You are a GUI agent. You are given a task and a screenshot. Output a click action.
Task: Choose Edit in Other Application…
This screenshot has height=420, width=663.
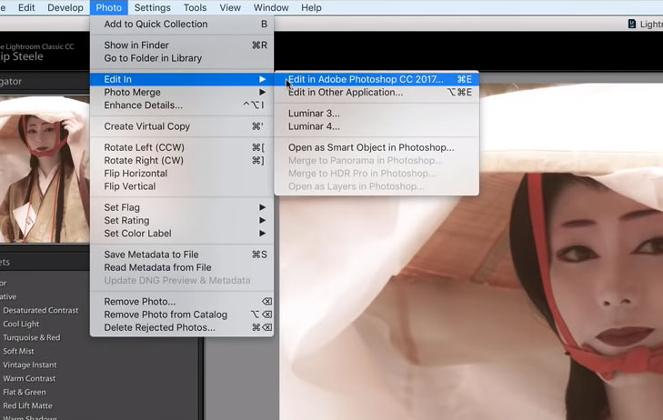pos(377,92)
